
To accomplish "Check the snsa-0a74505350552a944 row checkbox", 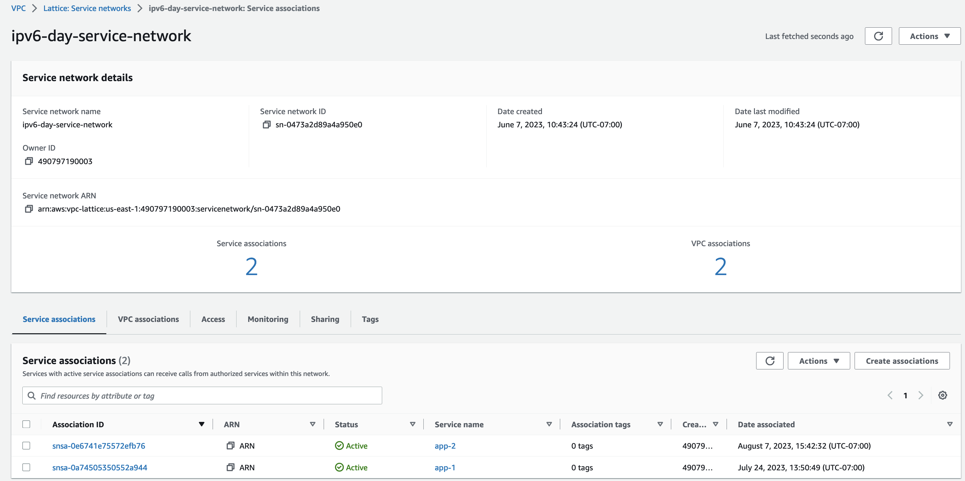I will pos(26,467).
